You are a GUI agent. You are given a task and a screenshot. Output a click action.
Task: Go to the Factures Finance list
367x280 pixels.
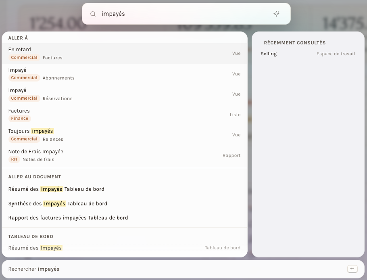tap(125, 115)
